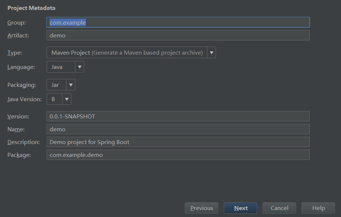The width and height of the screenshot is (341, 217).
Task: Click the Project Metadata heading
Action: coord(31,8)
